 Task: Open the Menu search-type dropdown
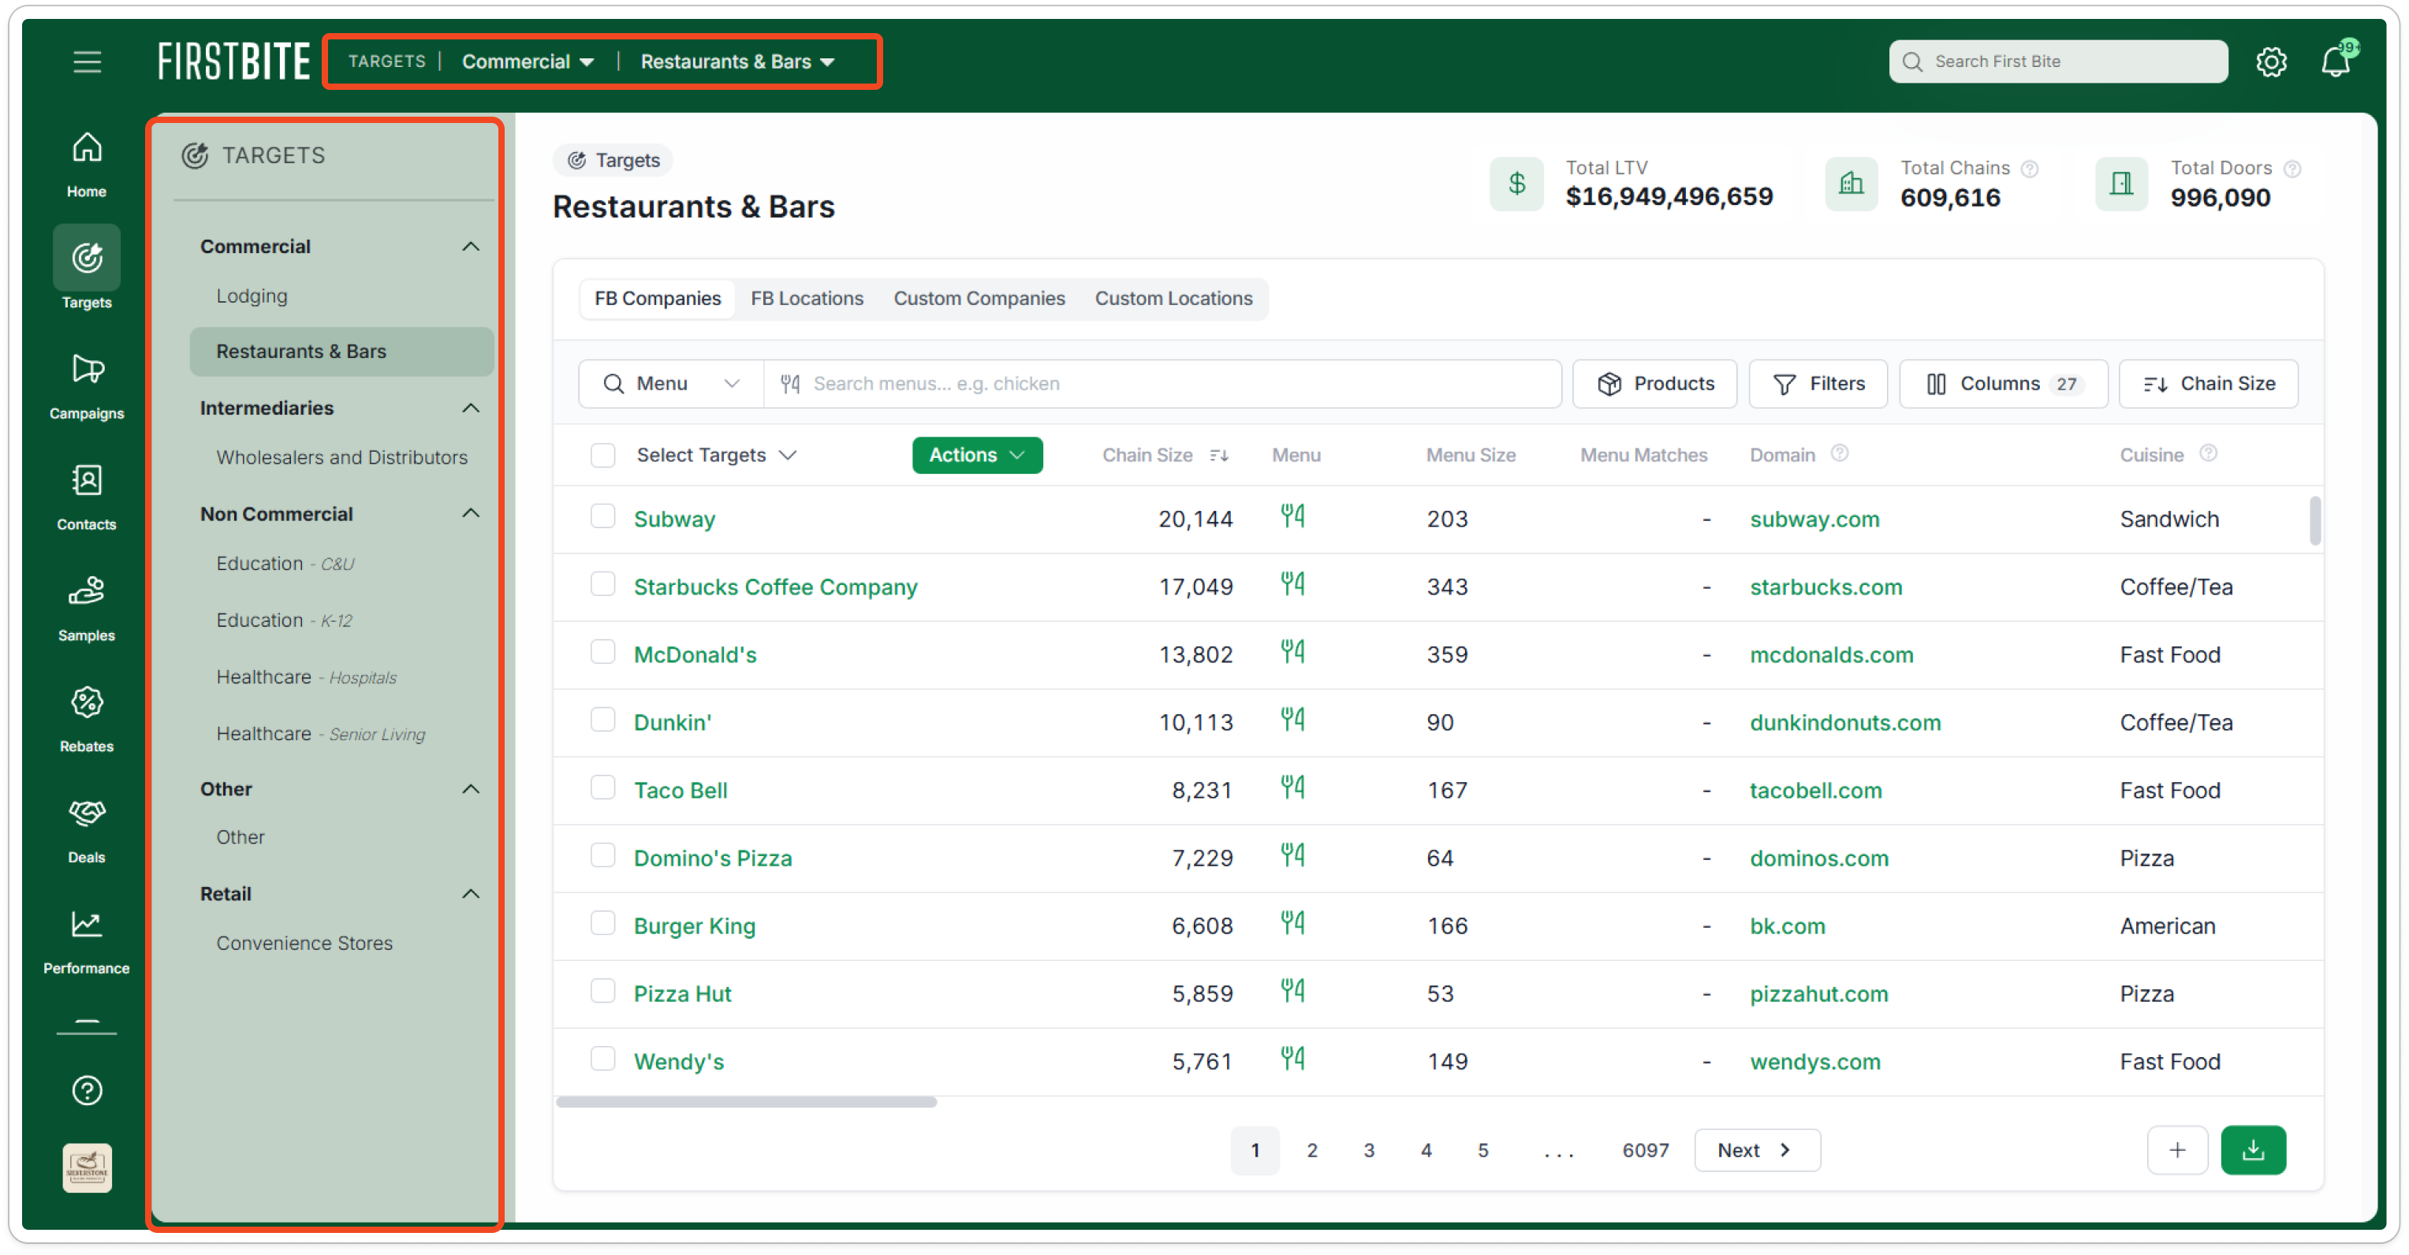coord(672,385)
